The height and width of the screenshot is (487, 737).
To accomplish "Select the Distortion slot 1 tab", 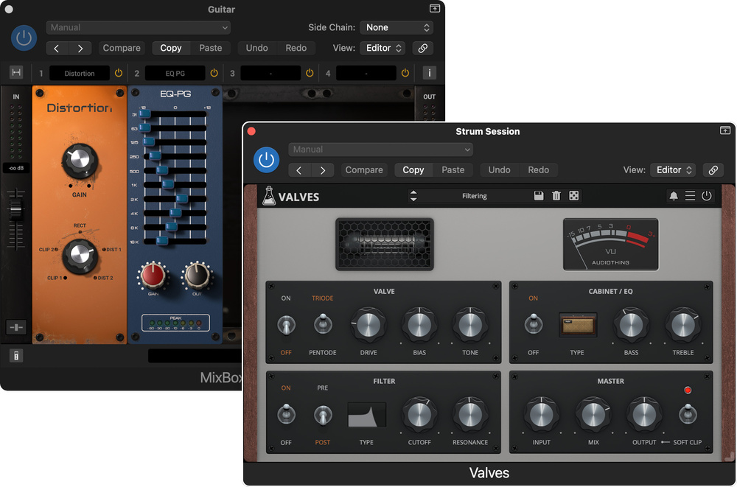I will point(80,74).
